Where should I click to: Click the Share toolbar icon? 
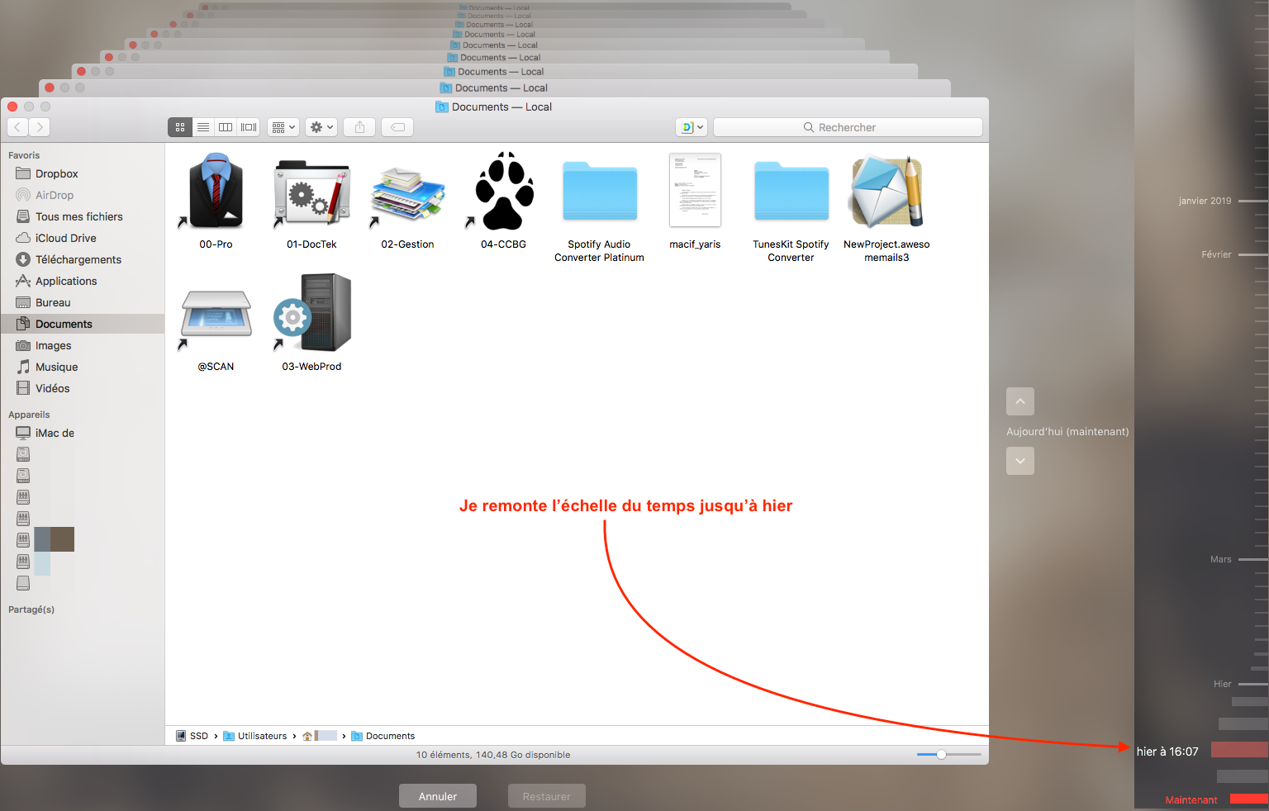pyautogui.click(x=359, y=127)
